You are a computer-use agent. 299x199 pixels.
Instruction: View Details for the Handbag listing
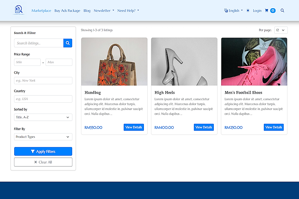tap(134, 127)
